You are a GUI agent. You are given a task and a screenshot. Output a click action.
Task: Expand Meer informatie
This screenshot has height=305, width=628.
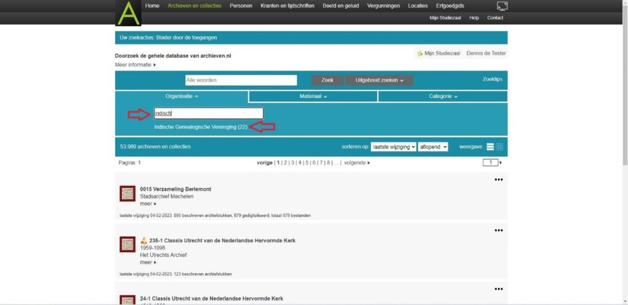coord(136,64)
